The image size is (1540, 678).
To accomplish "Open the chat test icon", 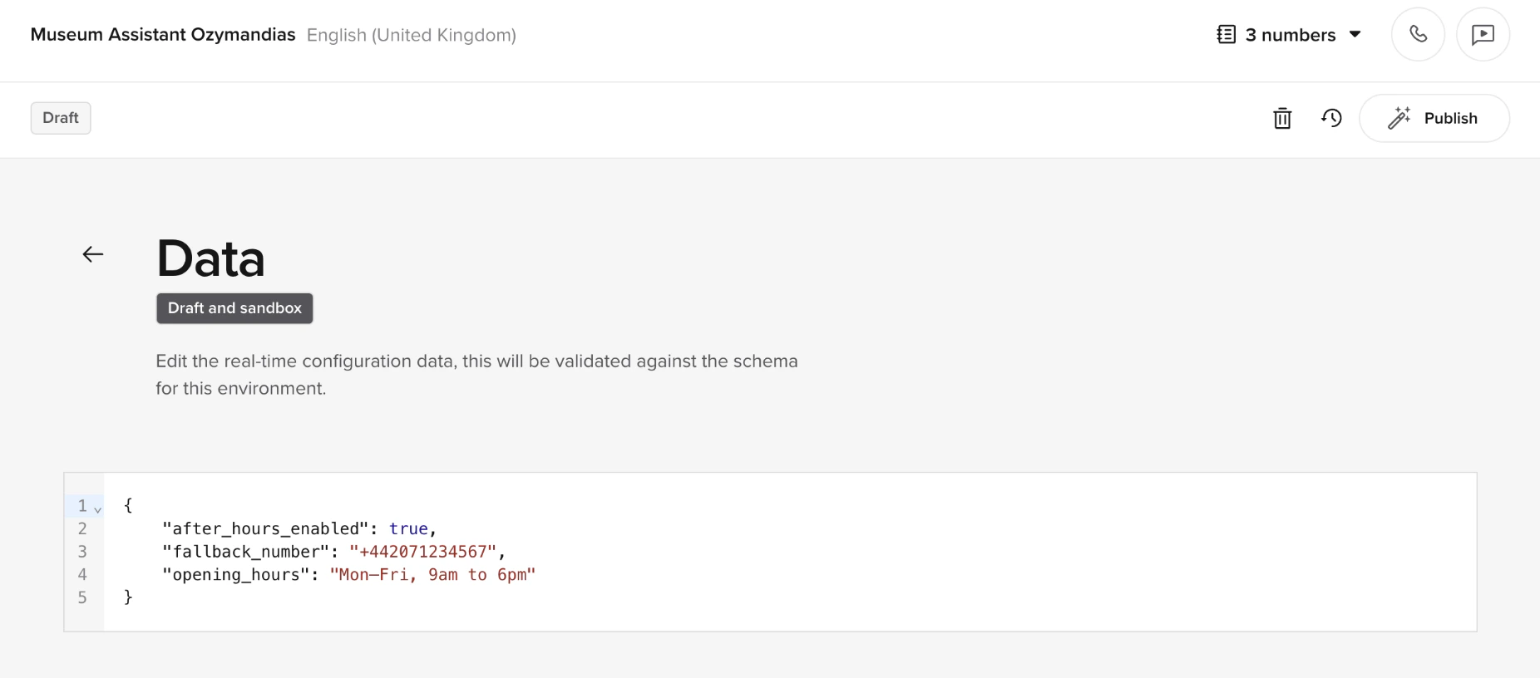I will click(x=1483, y=34).
